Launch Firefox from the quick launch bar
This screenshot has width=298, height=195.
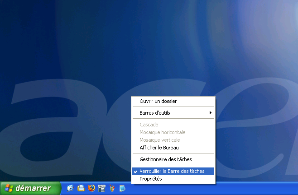(91, 188)
